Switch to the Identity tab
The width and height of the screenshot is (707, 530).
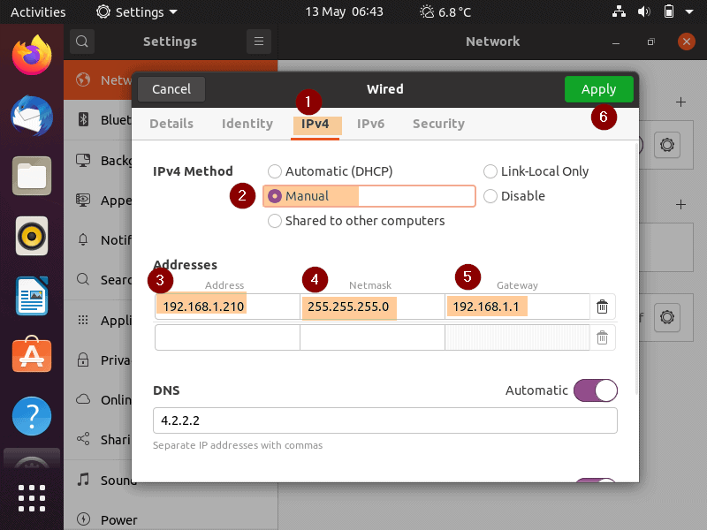click(247, 124)
